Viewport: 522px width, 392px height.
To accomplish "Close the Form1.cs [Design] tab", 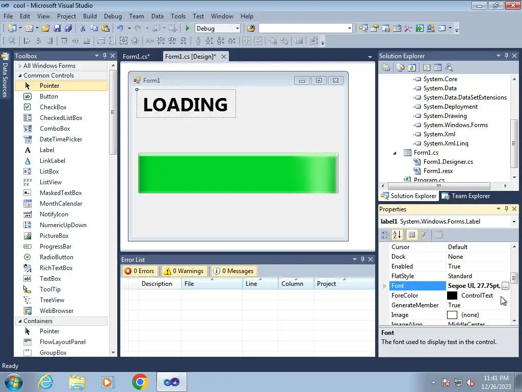I will [224, 57].
